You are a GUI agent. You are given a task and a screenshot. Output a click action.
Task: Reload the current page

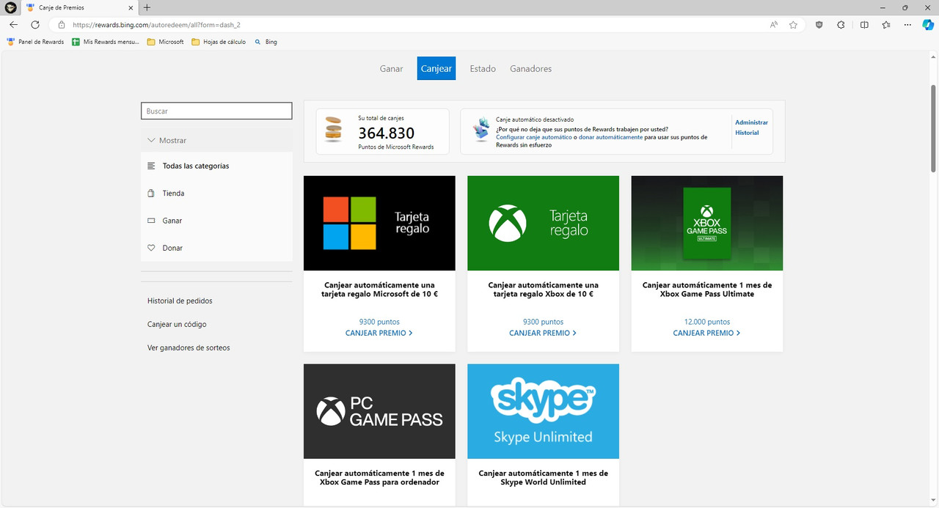point(35,24)
